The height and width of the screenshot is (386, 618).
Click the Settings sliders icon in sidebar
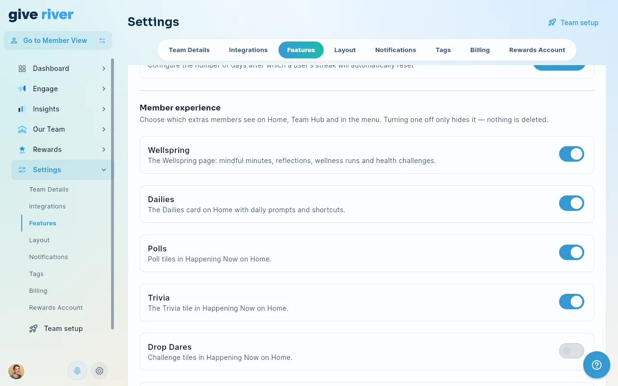coord(22,170)
